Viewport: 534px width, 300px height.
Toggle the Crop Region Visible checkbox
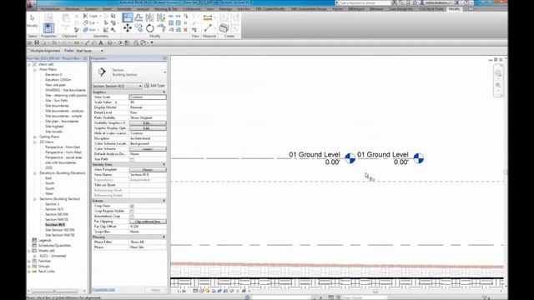(132, 211)
